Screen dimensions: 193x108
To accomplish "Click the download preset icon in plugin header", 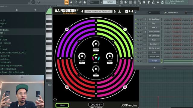I will [x=119, y=11].
